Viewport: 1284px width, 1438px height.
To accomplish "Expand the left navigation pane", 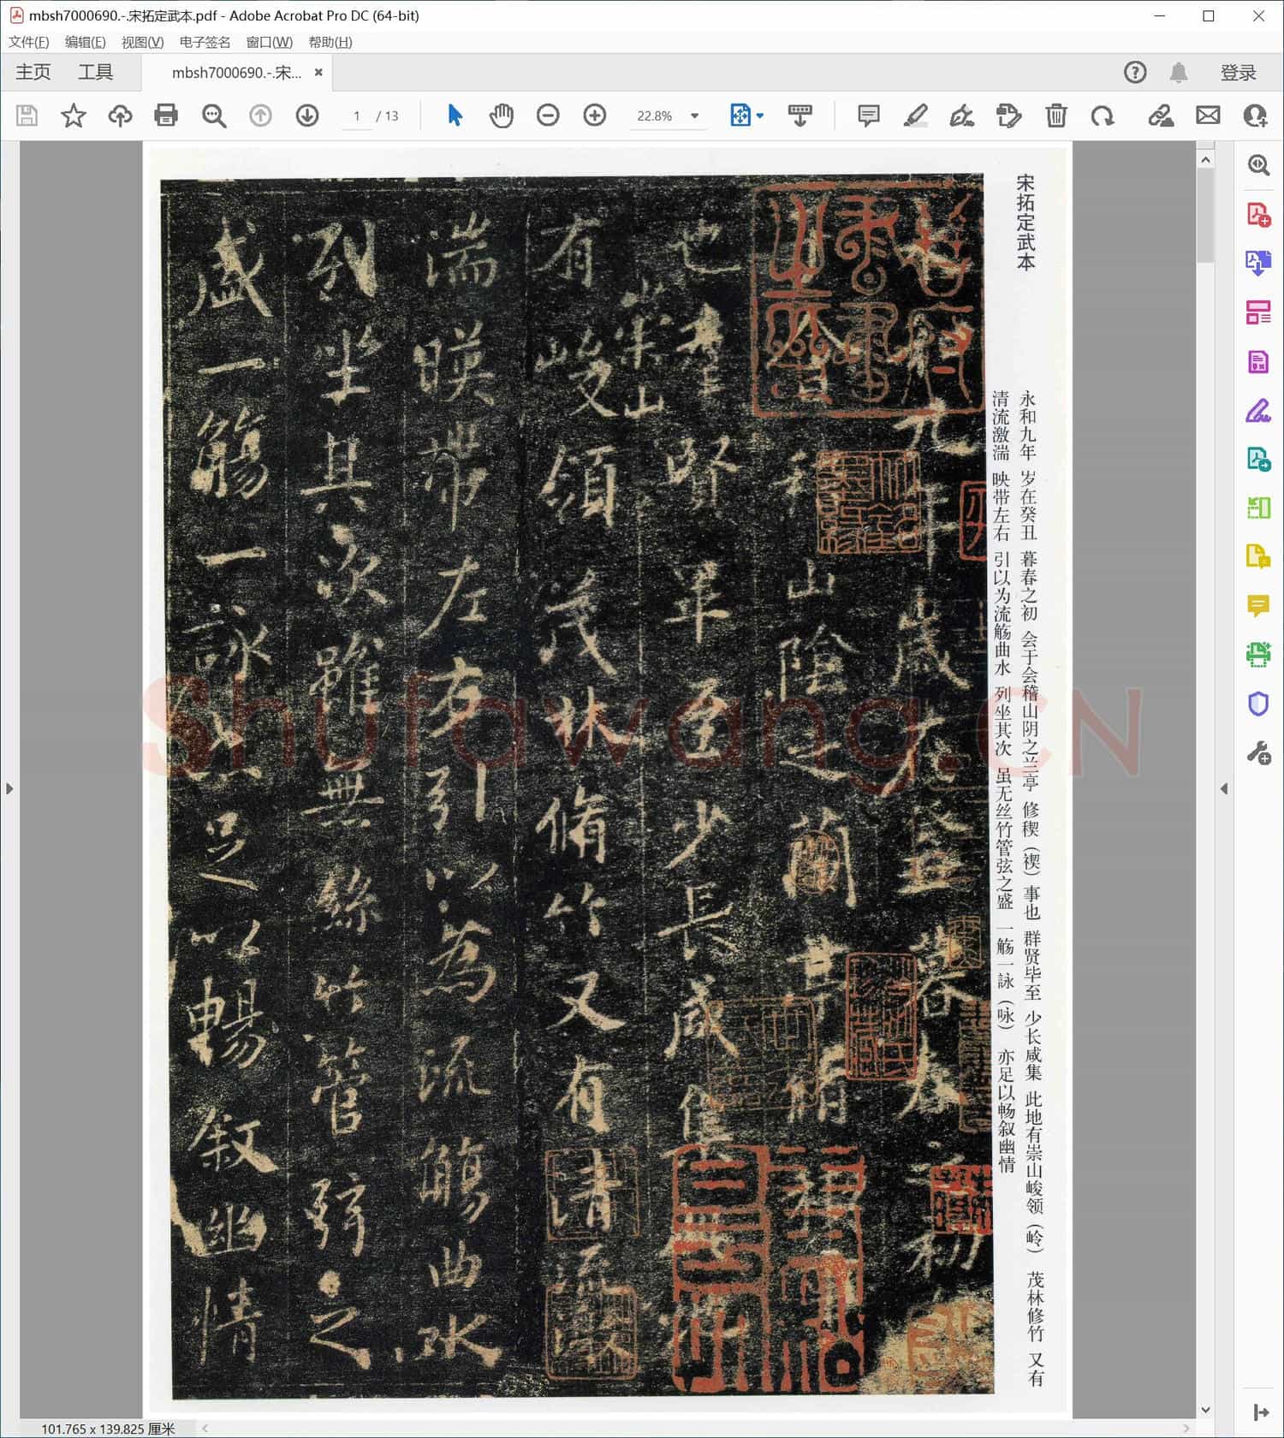I will click(9, 788).
